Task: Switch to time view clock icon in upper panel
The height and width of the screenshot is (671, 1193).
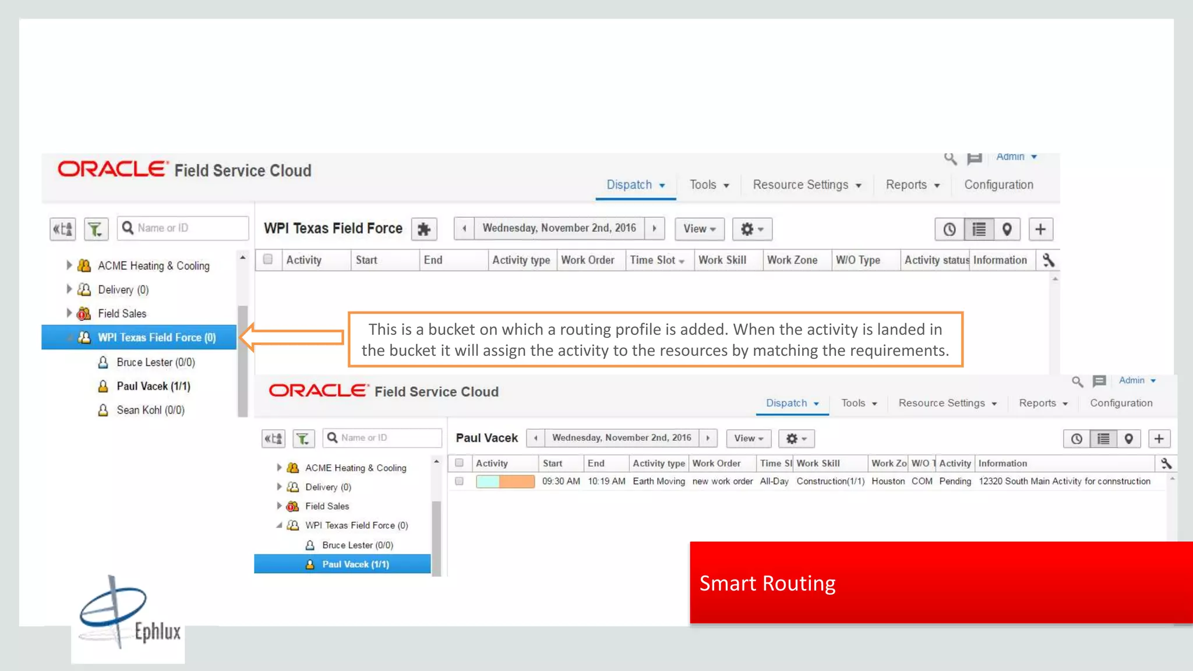Action: 950,229
